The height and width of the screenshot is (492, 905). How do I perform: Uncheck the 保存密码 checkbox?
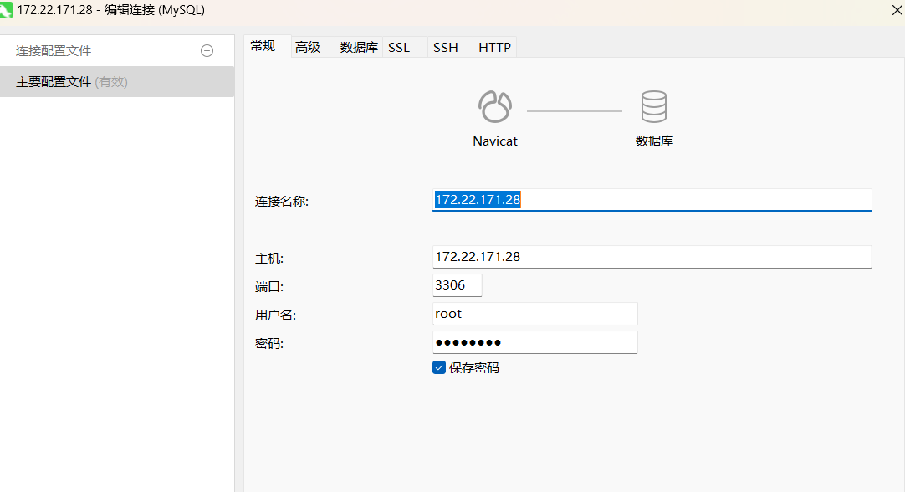438,368
